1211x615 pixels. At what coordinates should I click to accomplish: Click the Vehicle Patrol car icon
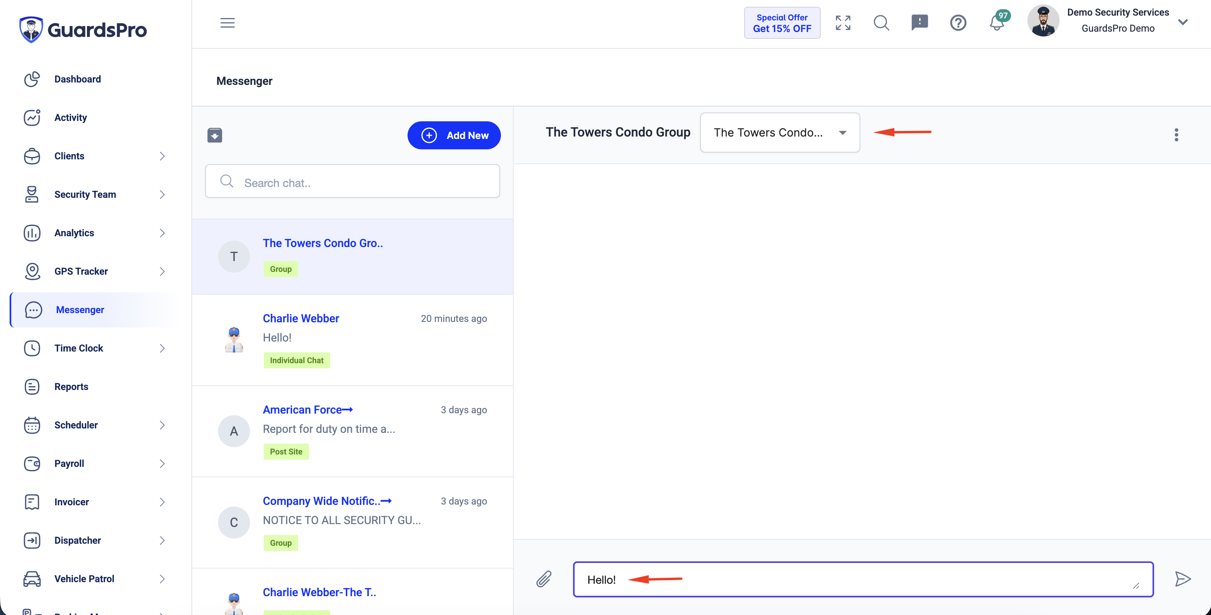(32, 579)
